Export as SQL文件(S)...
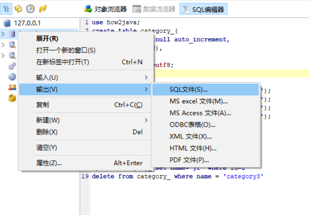The image size is (309, 215). (206, 89)
